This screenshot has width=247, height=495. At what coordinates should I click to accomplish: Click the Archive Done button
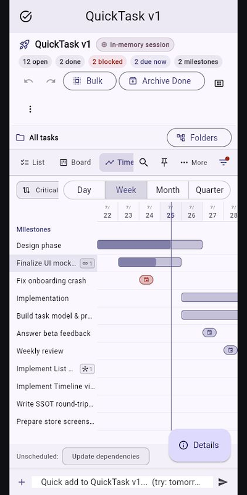[x=162, y=81]
